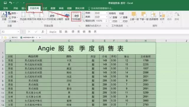Switch to the Home (开始) tab
Image resolution: width=189 pixels, height=107 pixels.
(x=16, y=8)
